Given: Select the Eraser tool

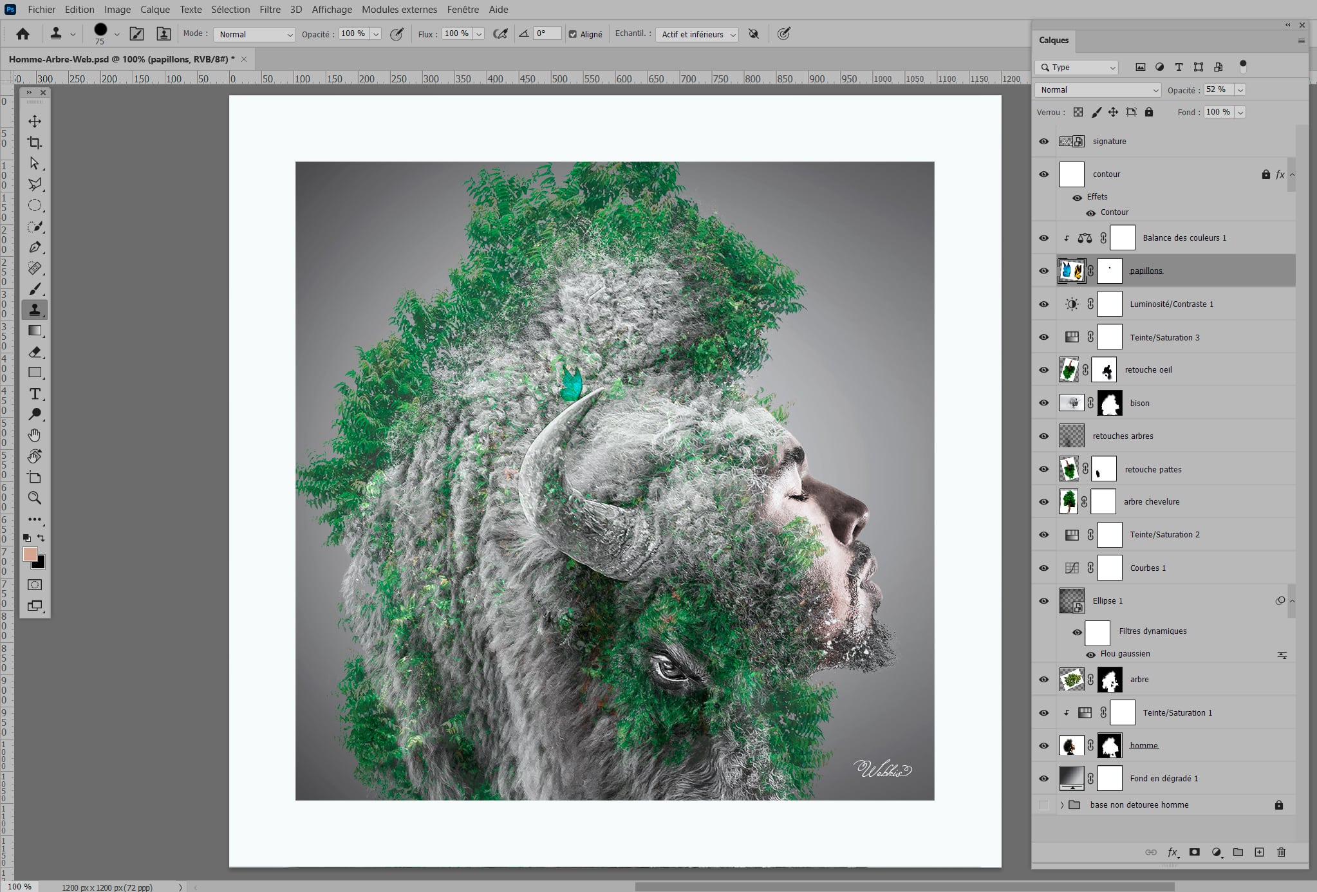Looking at the screenshot, I should click(35, 352).
